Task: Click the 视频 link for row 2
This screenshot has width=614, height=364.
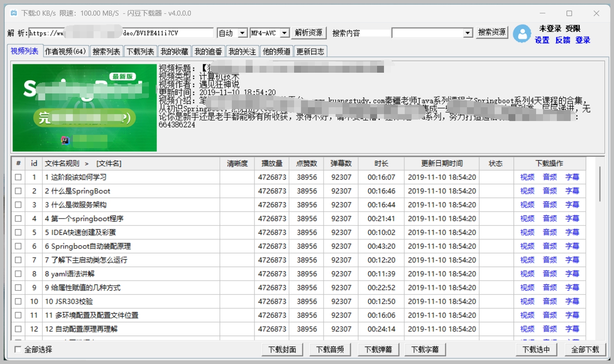Action: 527,191
